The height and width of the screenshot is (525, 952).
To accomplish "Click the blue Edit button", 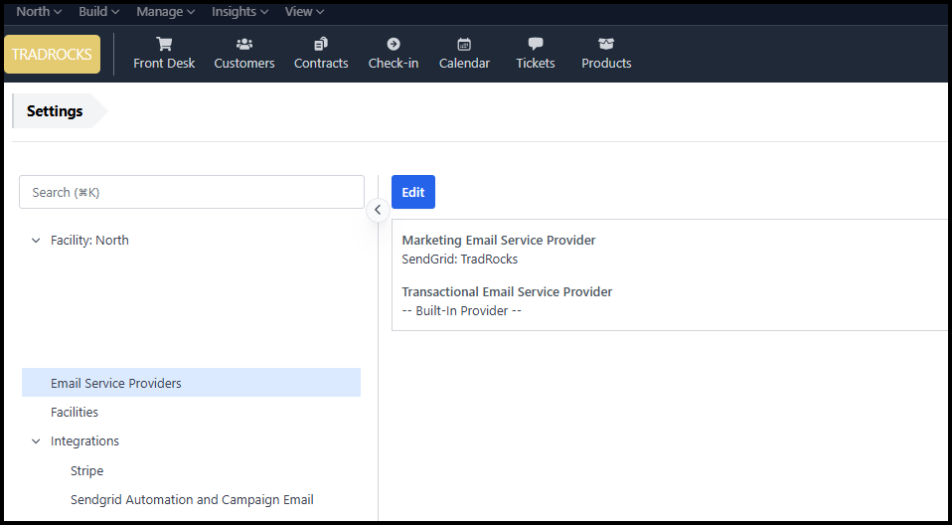I will pos(413,192).
